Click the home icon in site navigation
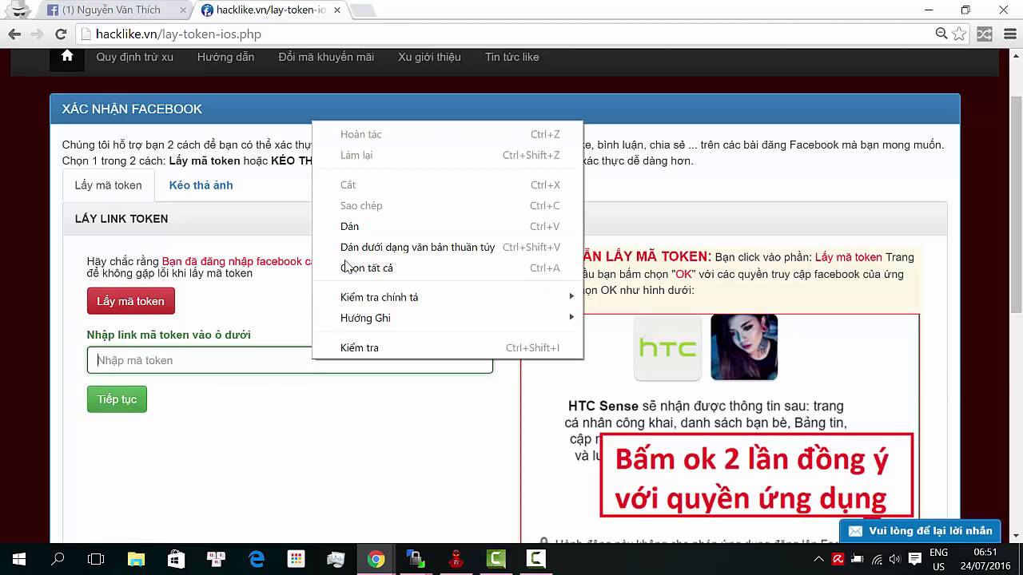 click(67, 56)
